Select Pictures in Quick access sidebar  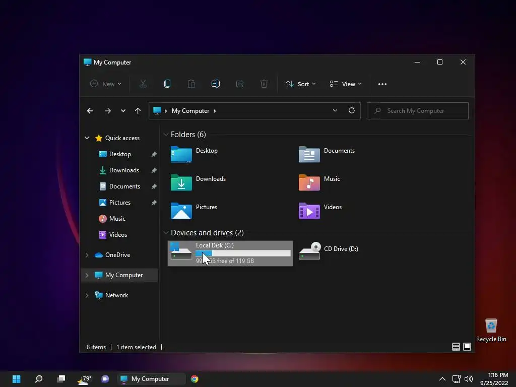120,203
